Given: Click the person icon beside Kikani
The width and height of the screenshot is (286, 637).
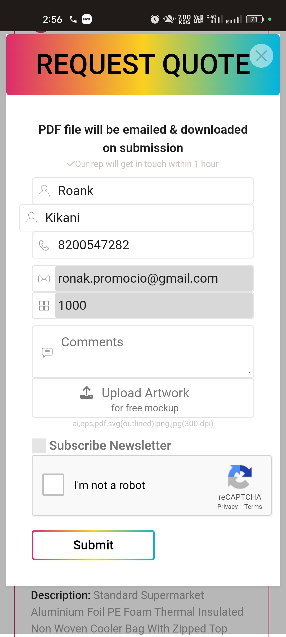Looking at the screenshot, I should [31, 218].
